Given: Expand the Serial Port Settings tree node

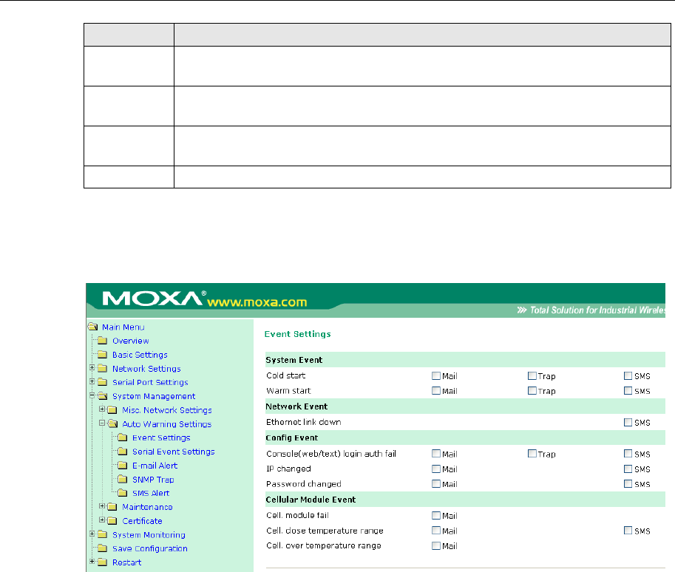Looking at the screenshot, I should coord(92,381).
